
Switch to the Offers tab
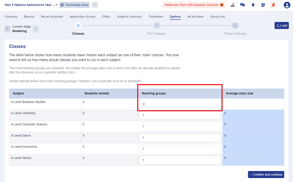(106, 17)
